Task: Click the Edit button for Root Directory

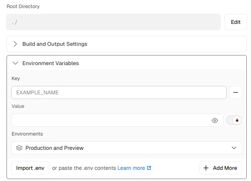Action: 236,22
